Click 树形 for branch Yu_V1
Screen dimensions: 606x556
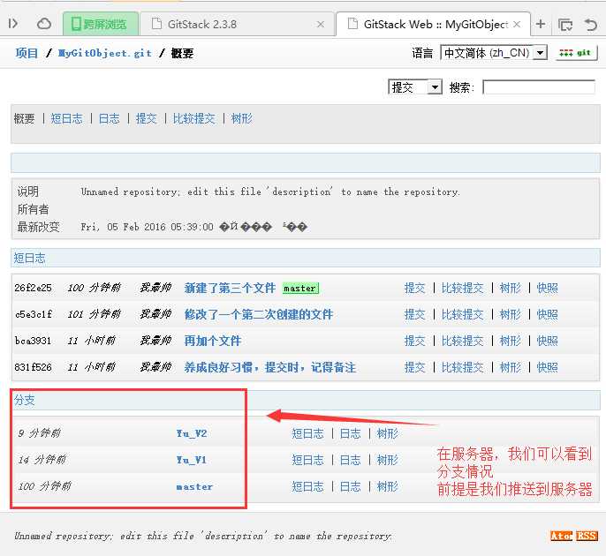387,460
